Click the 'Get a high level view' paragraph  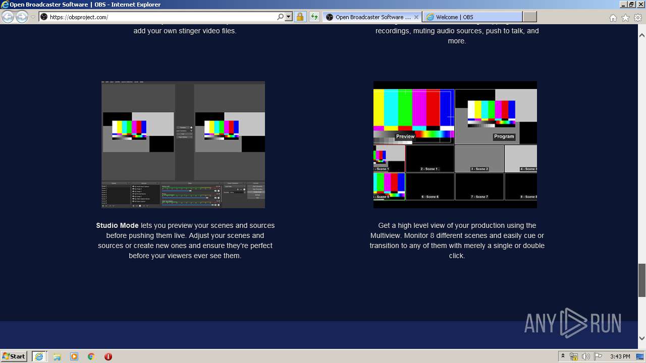click(x=457, y=240)
